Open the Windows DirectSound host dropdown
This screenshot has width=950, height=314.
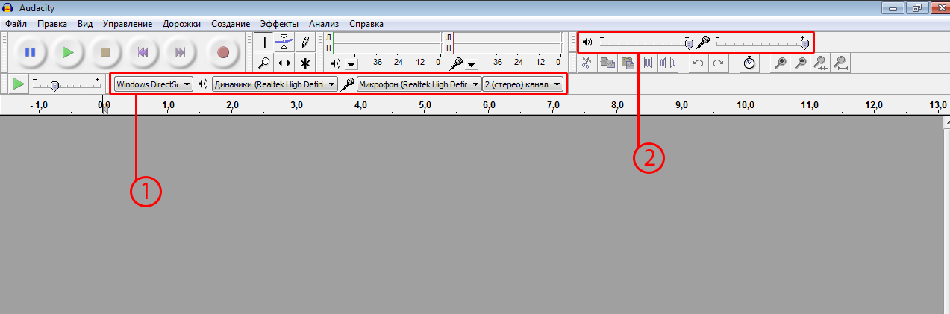coord(154,84)
